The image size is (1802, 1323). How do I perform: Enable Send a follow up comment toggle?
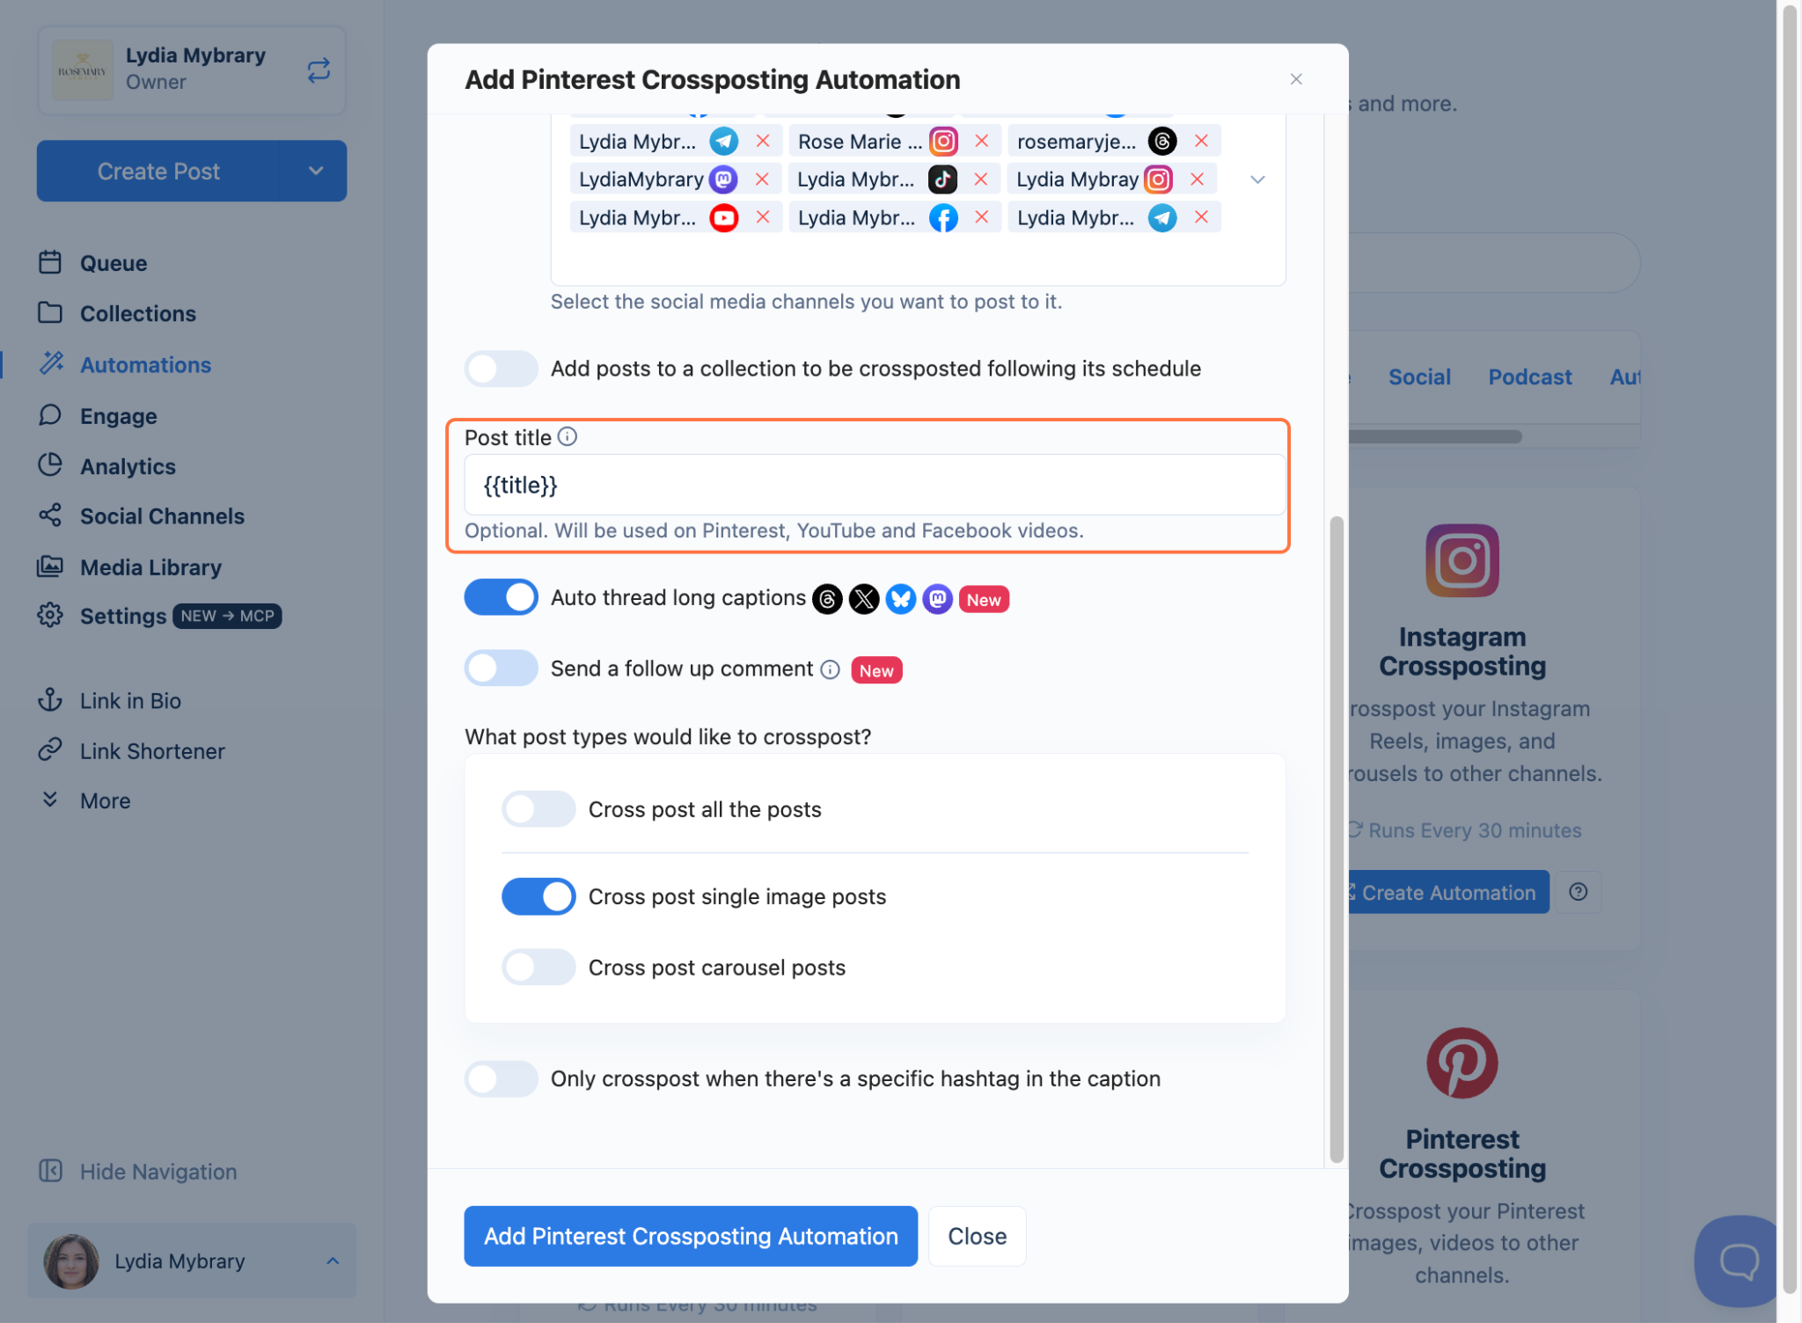click(x=502, y=669)
